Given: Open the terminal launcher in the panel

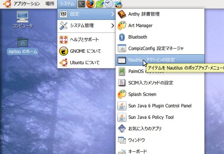Looking at the screenshot, I should point(82,4).
